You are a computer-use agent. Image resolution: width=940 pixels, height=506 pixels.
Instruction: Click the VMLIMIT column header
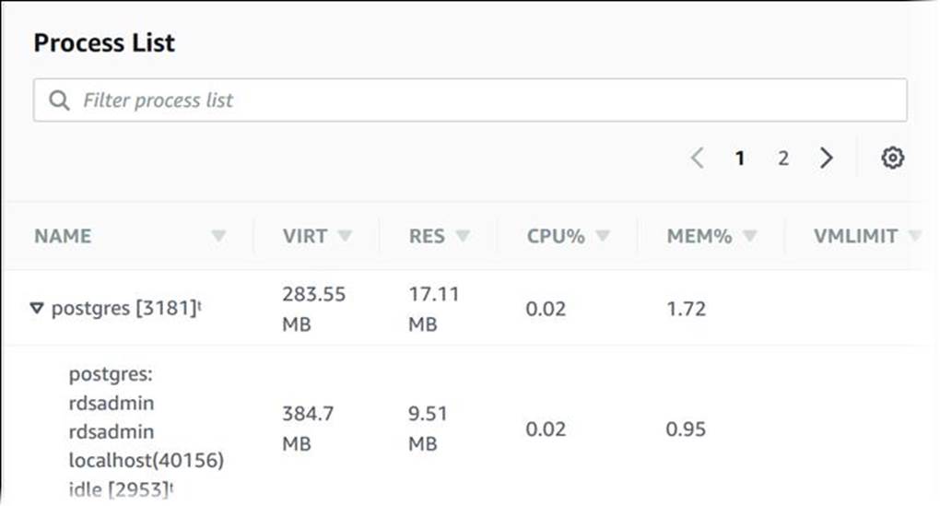click(x=855, y=237)
